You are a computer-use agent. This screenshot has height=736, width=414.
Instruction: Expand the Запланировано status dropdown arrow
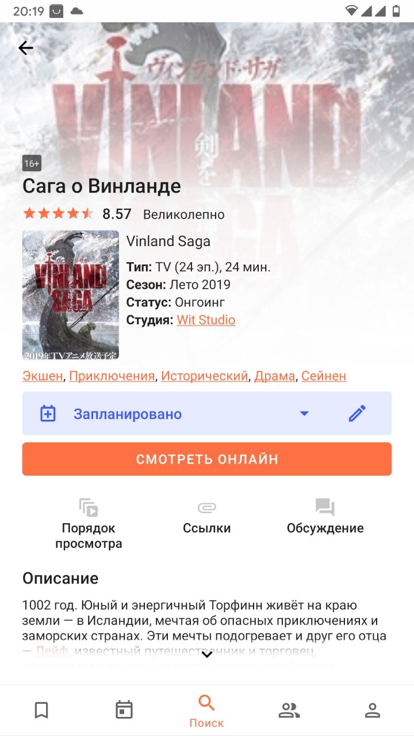click(305, 413)
